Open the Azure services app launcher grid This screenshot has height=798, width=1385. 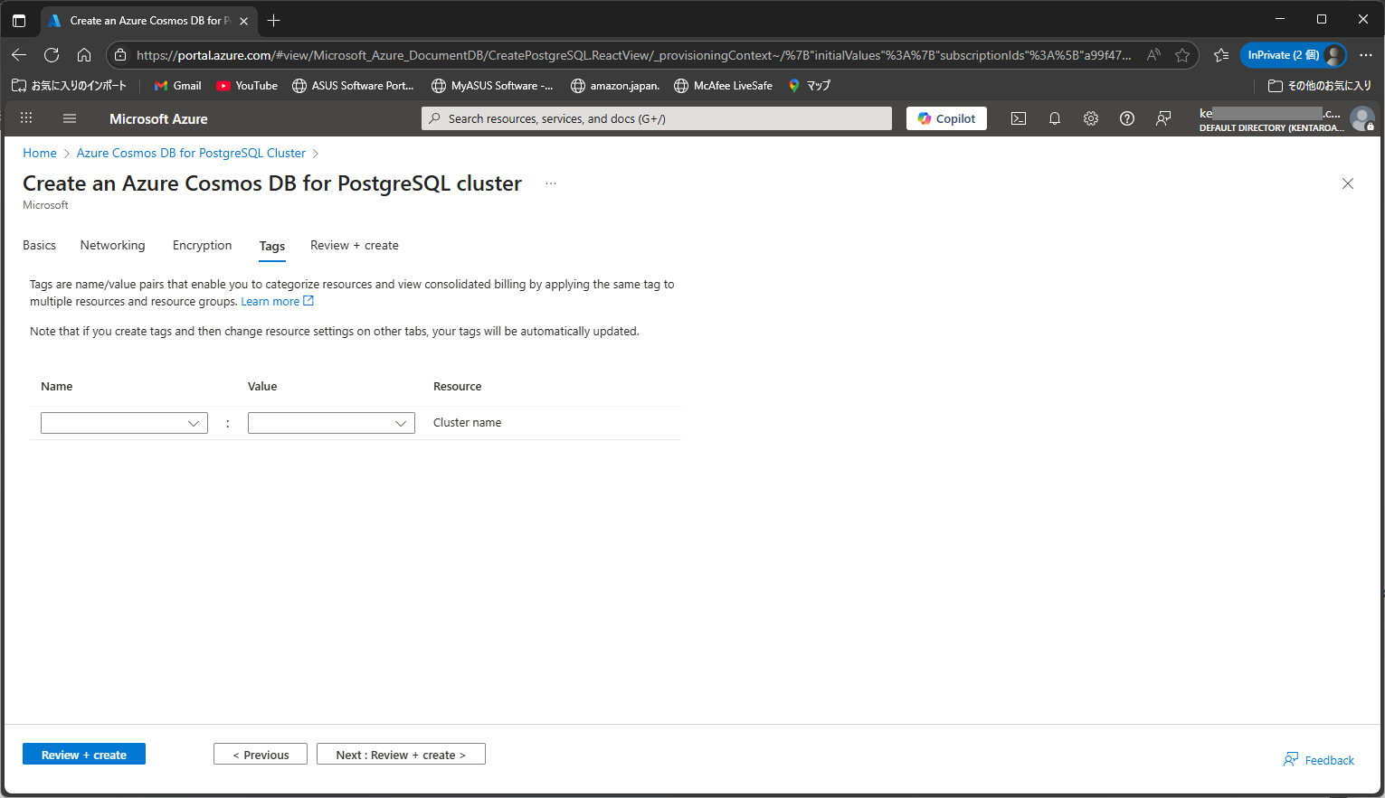[25, 117]
